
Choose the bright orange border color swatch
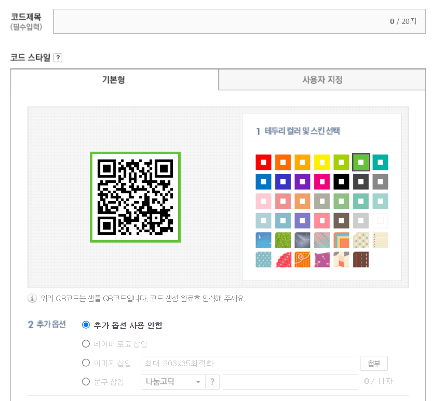coord(283,163)
